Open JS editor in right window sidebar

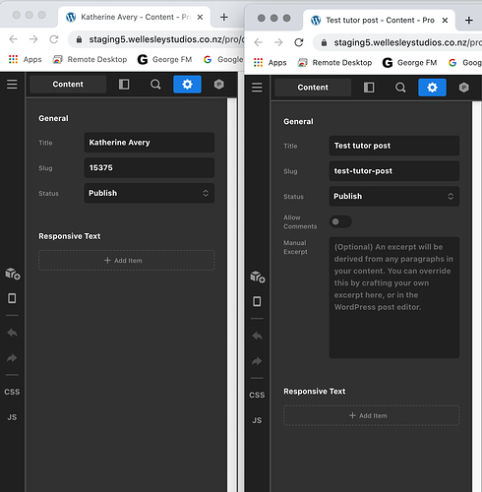[x=257, y=420]
